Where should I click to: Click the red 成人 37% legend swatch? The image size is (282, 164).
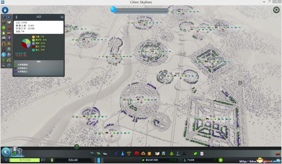(33, 47)
